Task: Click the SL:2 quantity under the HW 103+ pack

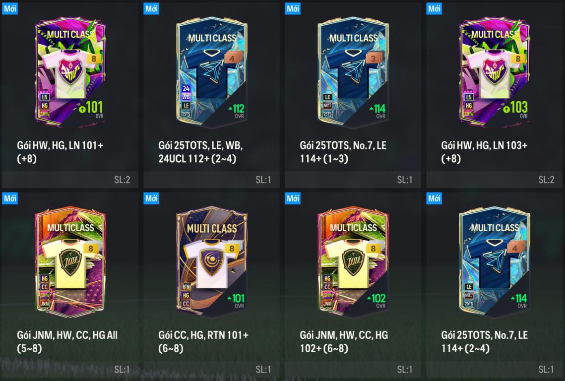Action: [546, 180]
